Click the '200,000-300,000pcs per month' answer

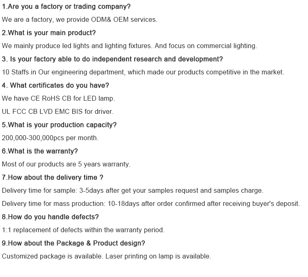50,138
